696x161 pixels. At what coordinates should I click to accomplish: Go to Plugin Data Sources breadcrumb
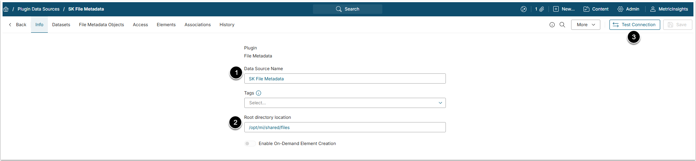[38, 9]
